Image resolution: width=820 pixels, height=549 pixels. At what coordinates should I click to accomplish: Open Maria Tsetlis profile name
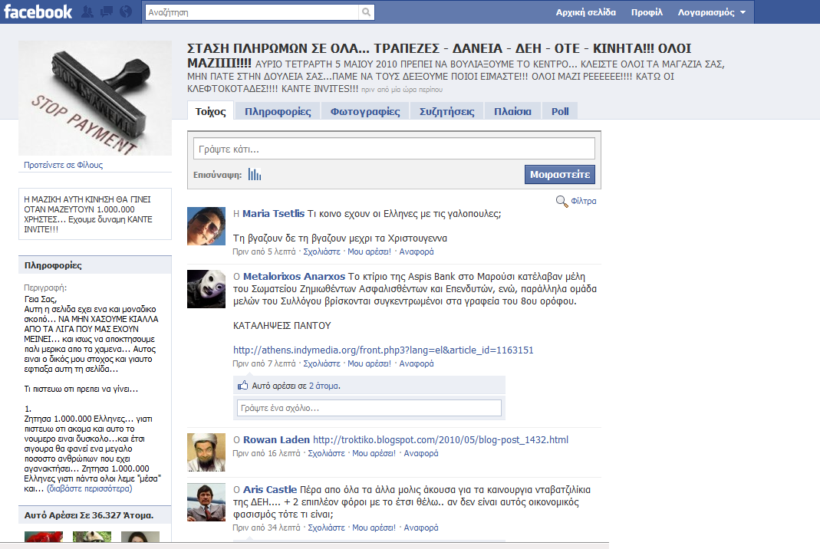(274, 214)
